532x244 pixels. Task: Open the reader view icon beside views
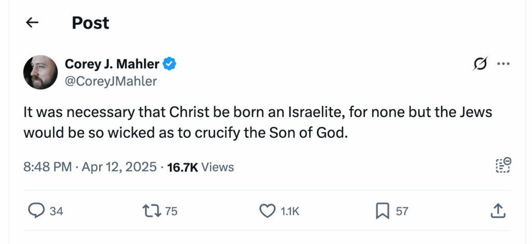coord(503,165)
